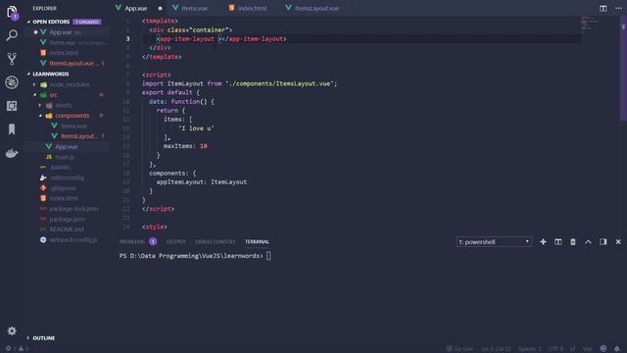Click the terminal prompt input
Image resolution: width=627 pixels, height=353 pixels.
(x=268, y=256)
